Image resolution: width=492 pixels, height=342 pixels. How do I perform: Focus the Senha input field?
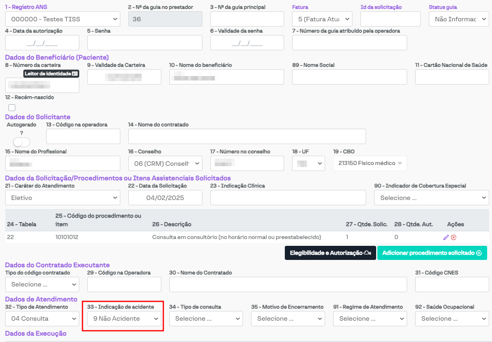tap(144, 43)
